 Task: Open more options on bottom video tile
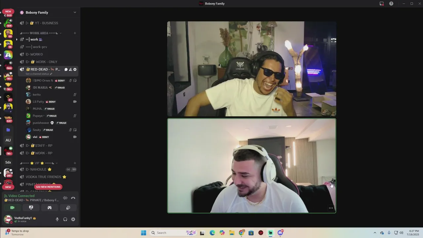(x=331, y=208)
